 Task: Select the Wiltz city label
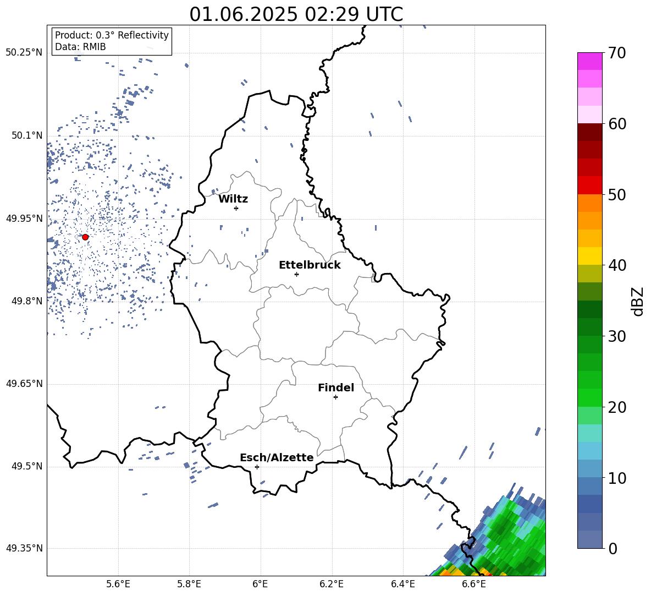tap(233, 199)
